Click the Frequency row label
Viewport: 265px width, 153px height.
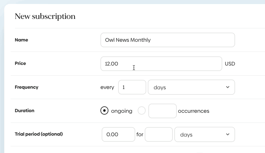click(x=27, y=87)
